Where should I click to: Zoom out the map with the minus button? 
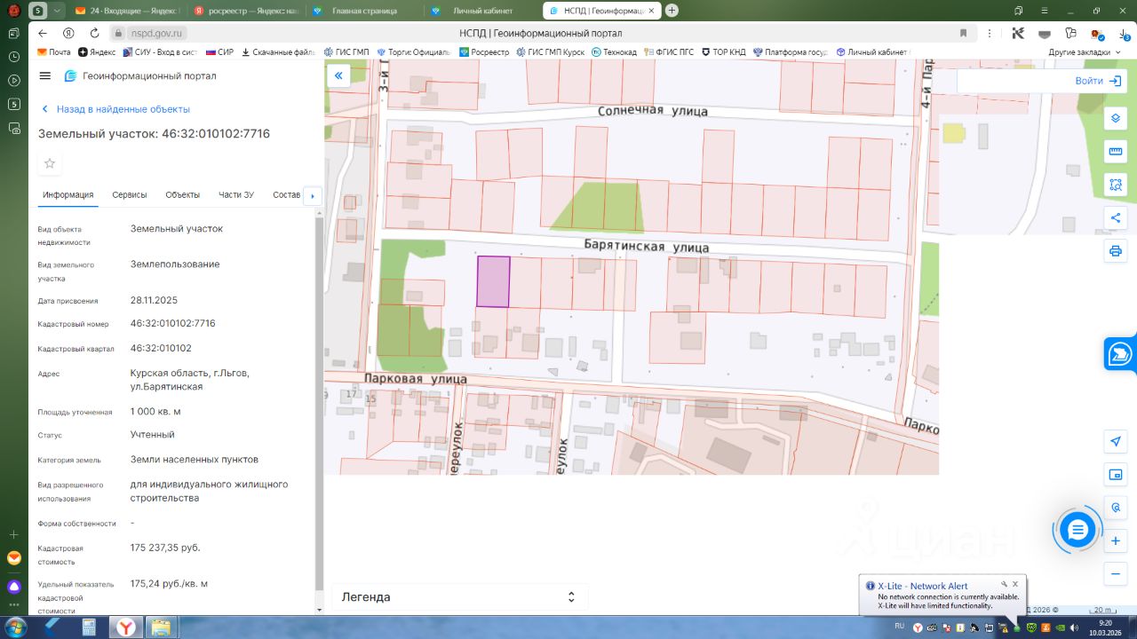pos(1116,574)
